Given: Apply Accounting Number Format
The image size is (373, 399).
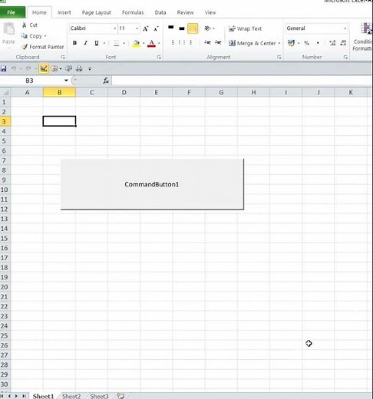Looking at the screenshot, I should click(x=291, y=43).
